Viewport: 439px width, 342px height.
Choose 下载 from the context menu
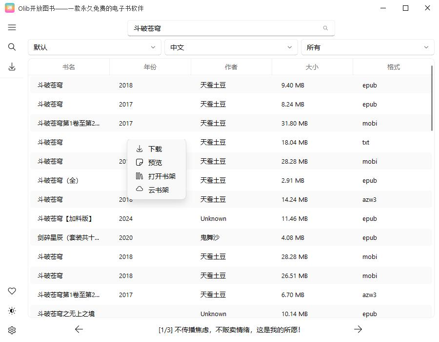[x=156, y=149]
